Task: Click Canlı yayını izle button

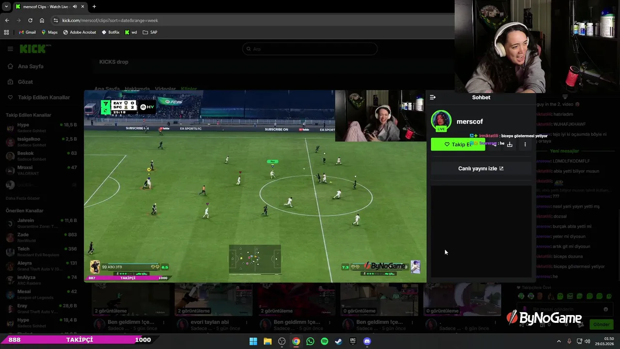Action: (x=481, y=168)
